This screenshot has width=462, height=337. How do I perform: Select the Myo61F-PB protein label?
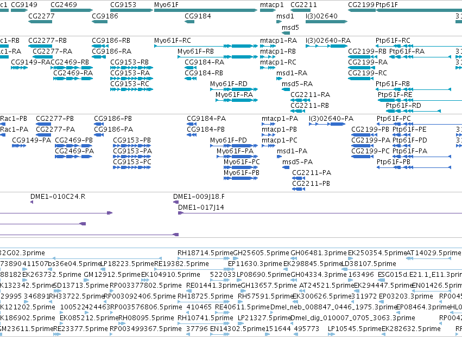coord(241,173)
